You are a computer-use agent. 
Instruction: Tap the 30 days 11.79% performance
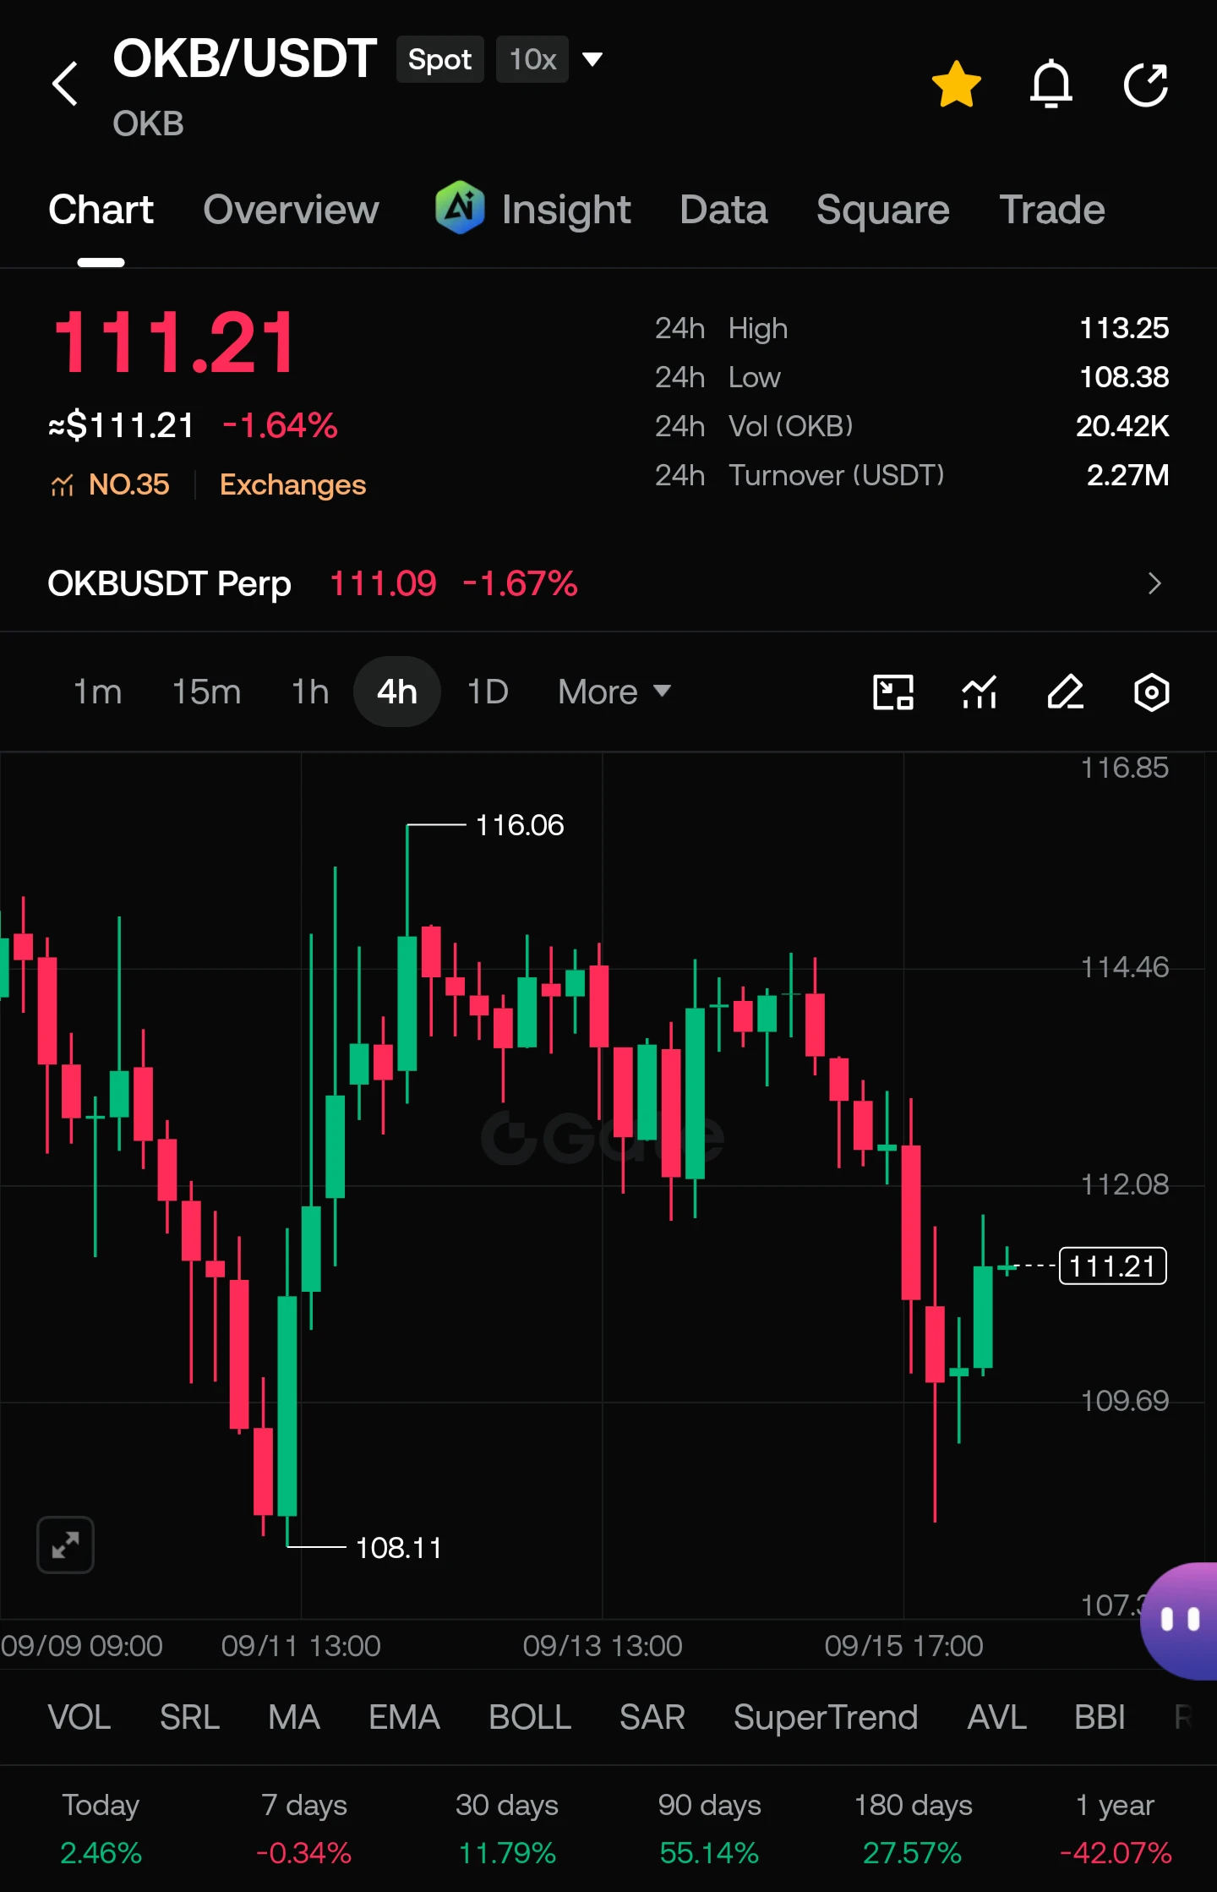(x=506, y=1829)
